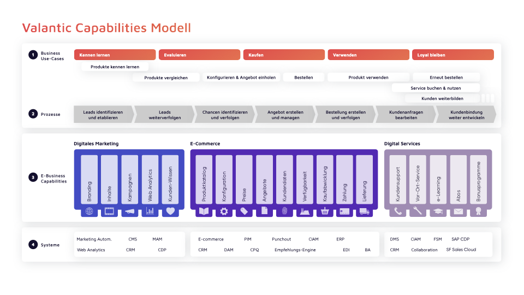The image size is (524, 295).
Task: Click the gear icon under Konfiguration
Action: tap(224, 211)
